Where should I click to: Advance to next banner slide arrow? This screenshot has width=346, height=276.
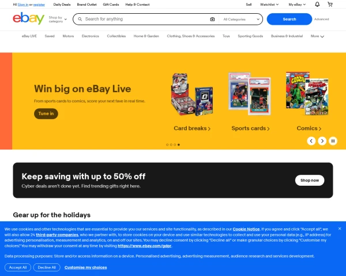point(322,141)
